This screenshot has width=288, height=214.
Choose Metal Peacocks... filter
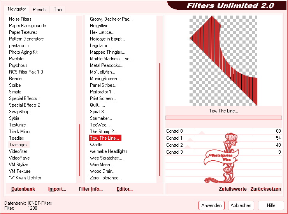point(107,65)
